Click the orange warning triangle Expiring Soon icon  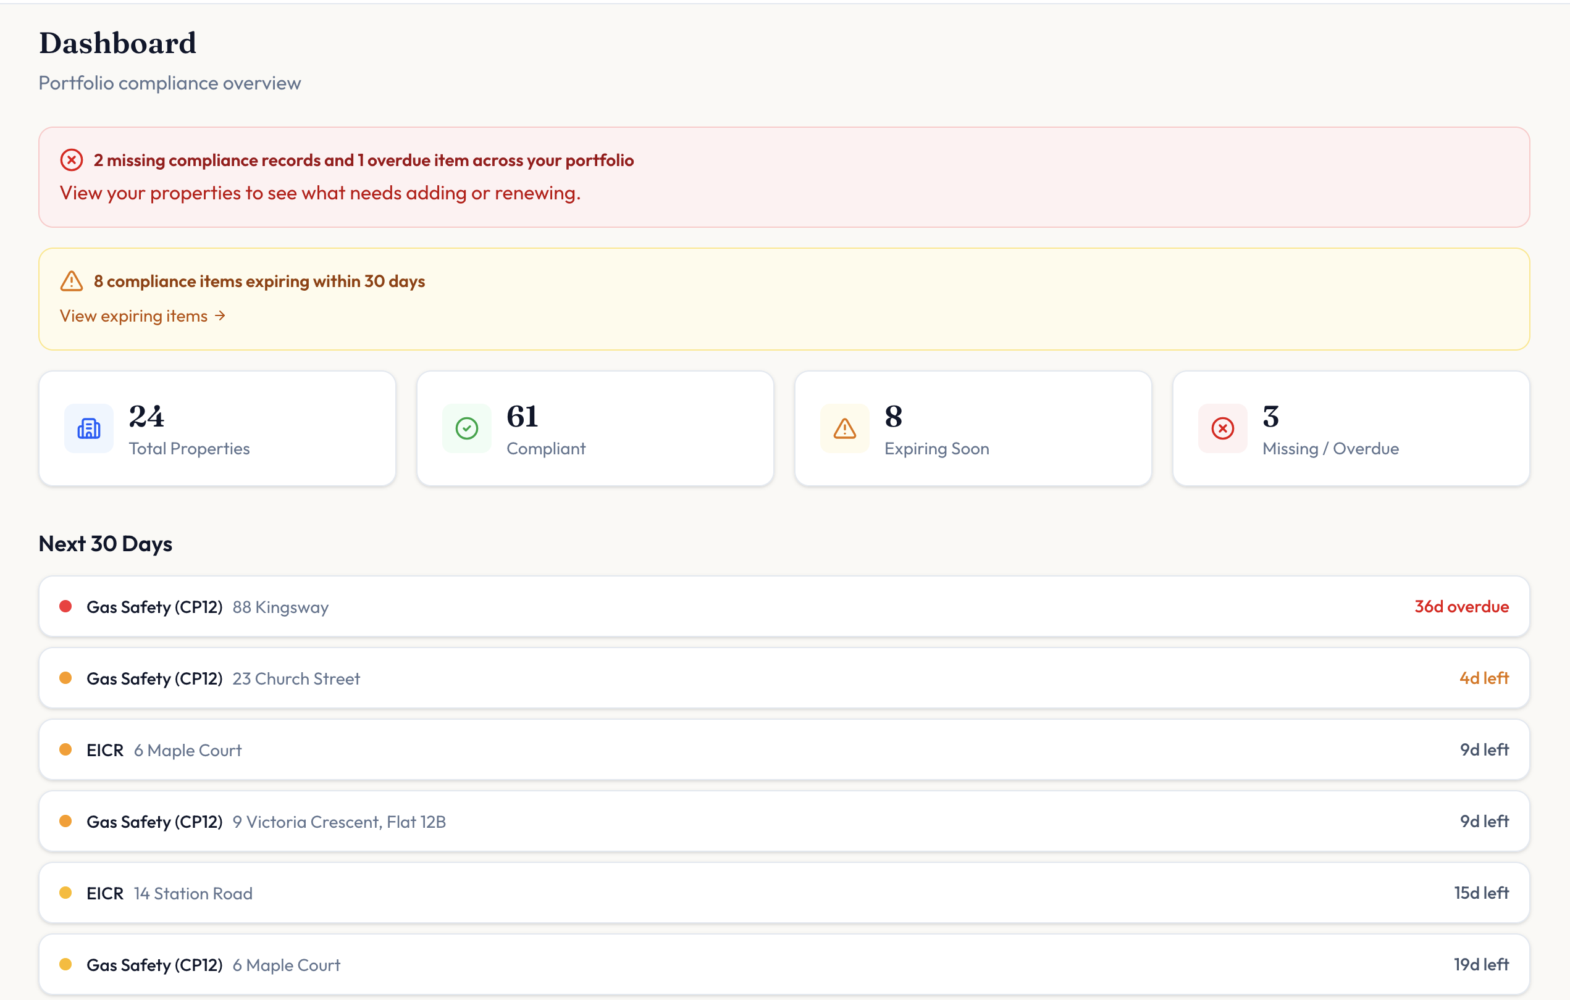844,428
